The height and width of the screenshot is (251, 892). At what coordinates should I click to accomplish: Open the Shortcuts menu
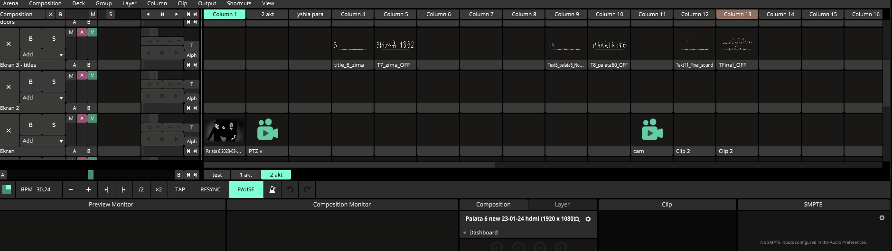(x=239, y=3)
